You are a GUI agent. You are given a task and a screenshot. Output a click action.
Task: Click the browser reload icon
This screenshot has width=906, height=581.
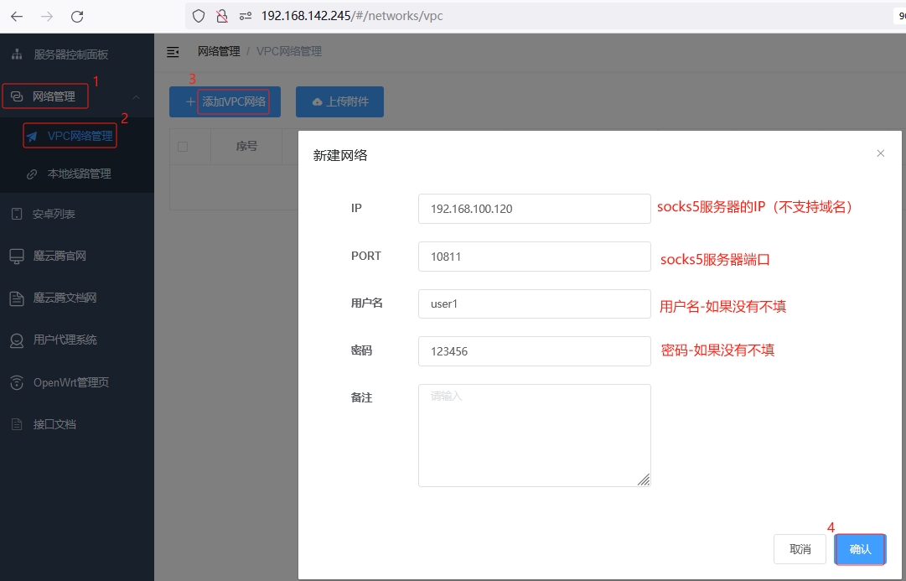click(x=77, y=16)
